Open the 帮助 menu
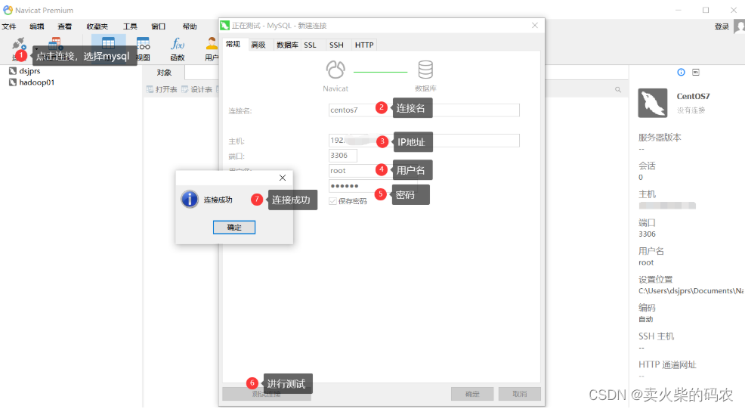This screenshot has width=745, height=409. coord(190,26)
